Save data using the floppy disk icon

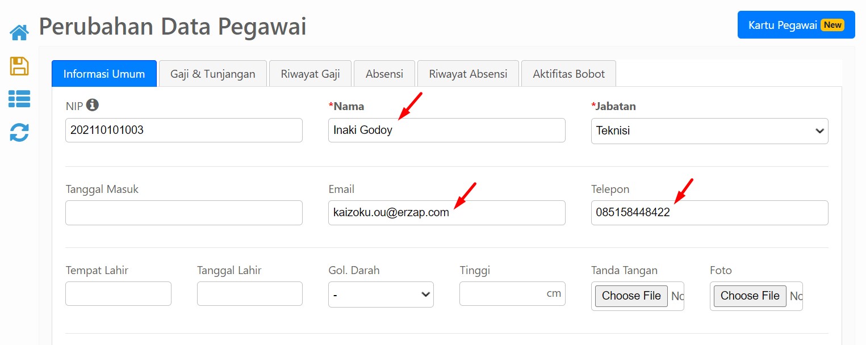19,66
